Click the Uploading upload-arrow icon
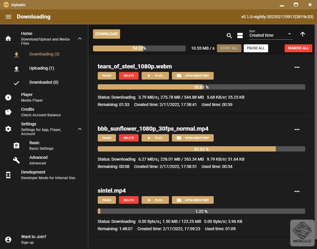 (x=16, y=69)
